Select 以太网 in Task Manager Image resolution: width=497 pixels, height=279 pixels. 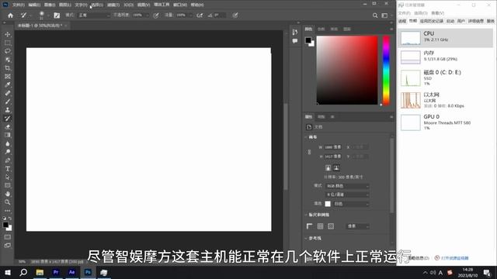[x=445, y=100]
